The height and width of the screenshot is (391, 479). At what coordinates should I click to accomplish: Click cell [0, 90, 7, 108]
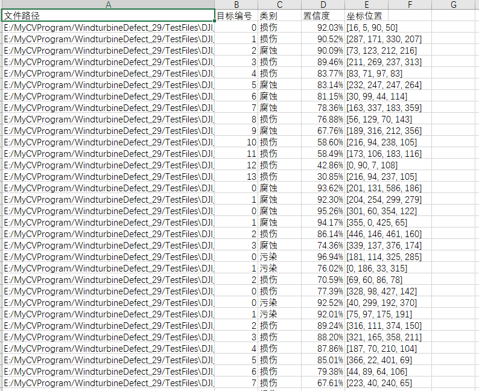point(367,165)
